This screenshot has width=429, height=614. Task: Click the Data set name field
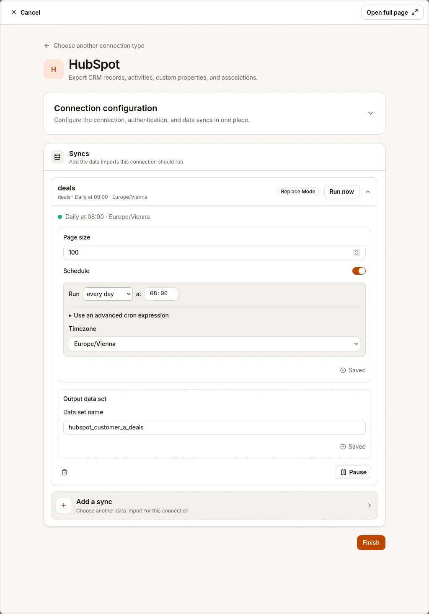click(x=214, y=427)
